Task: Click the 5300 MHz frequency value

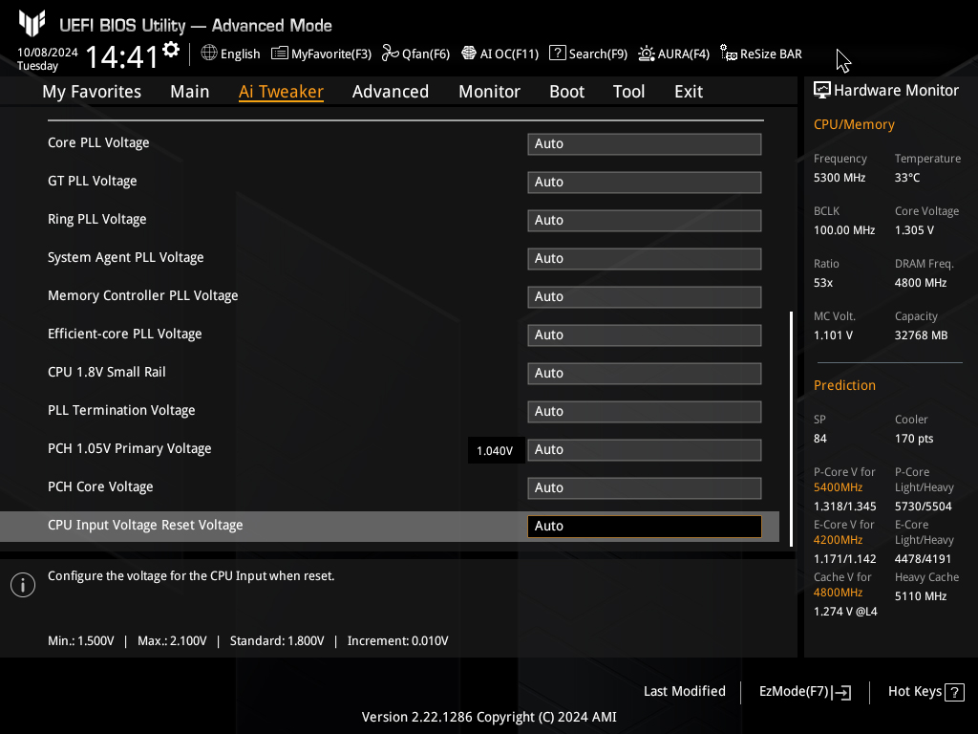Action: [840, 178]
